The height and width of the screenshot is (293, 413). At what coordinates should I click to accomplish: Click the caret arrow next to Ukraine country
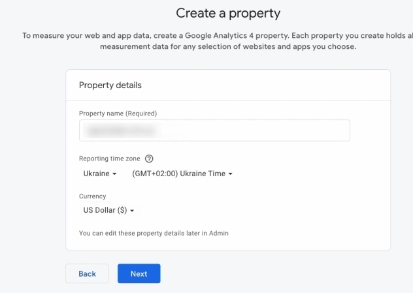[114, 174]
